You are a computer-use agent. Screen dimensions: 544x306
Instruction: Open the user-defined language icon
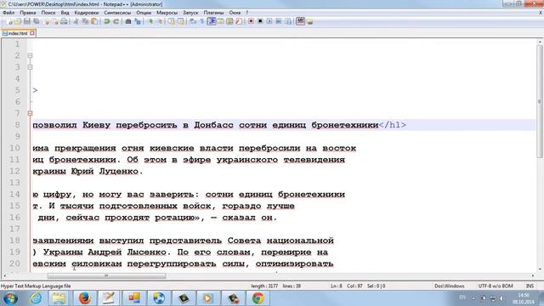coord(220,21)
